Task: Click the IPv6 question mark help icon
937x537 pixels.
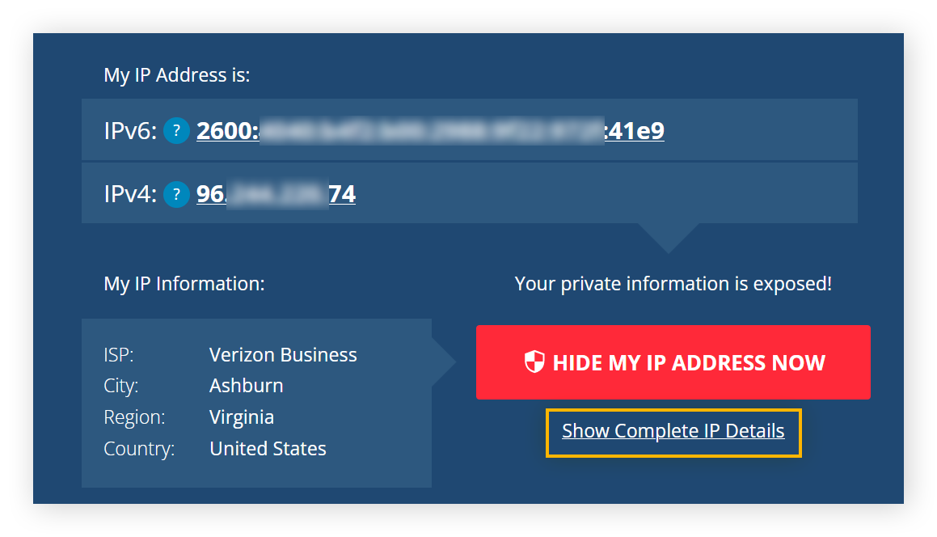Action: point(176,131)
